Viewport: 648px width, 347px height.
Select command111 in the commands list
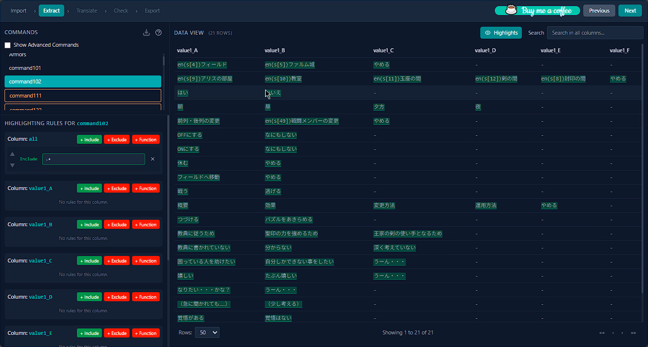tap(83, 96)
